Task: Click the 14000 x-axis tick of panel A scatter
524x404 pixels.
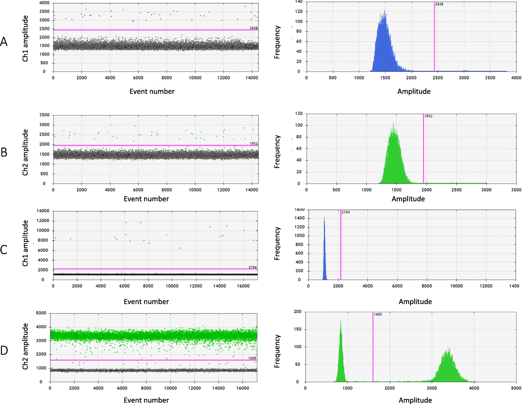Action: click(x=251, y=78)
